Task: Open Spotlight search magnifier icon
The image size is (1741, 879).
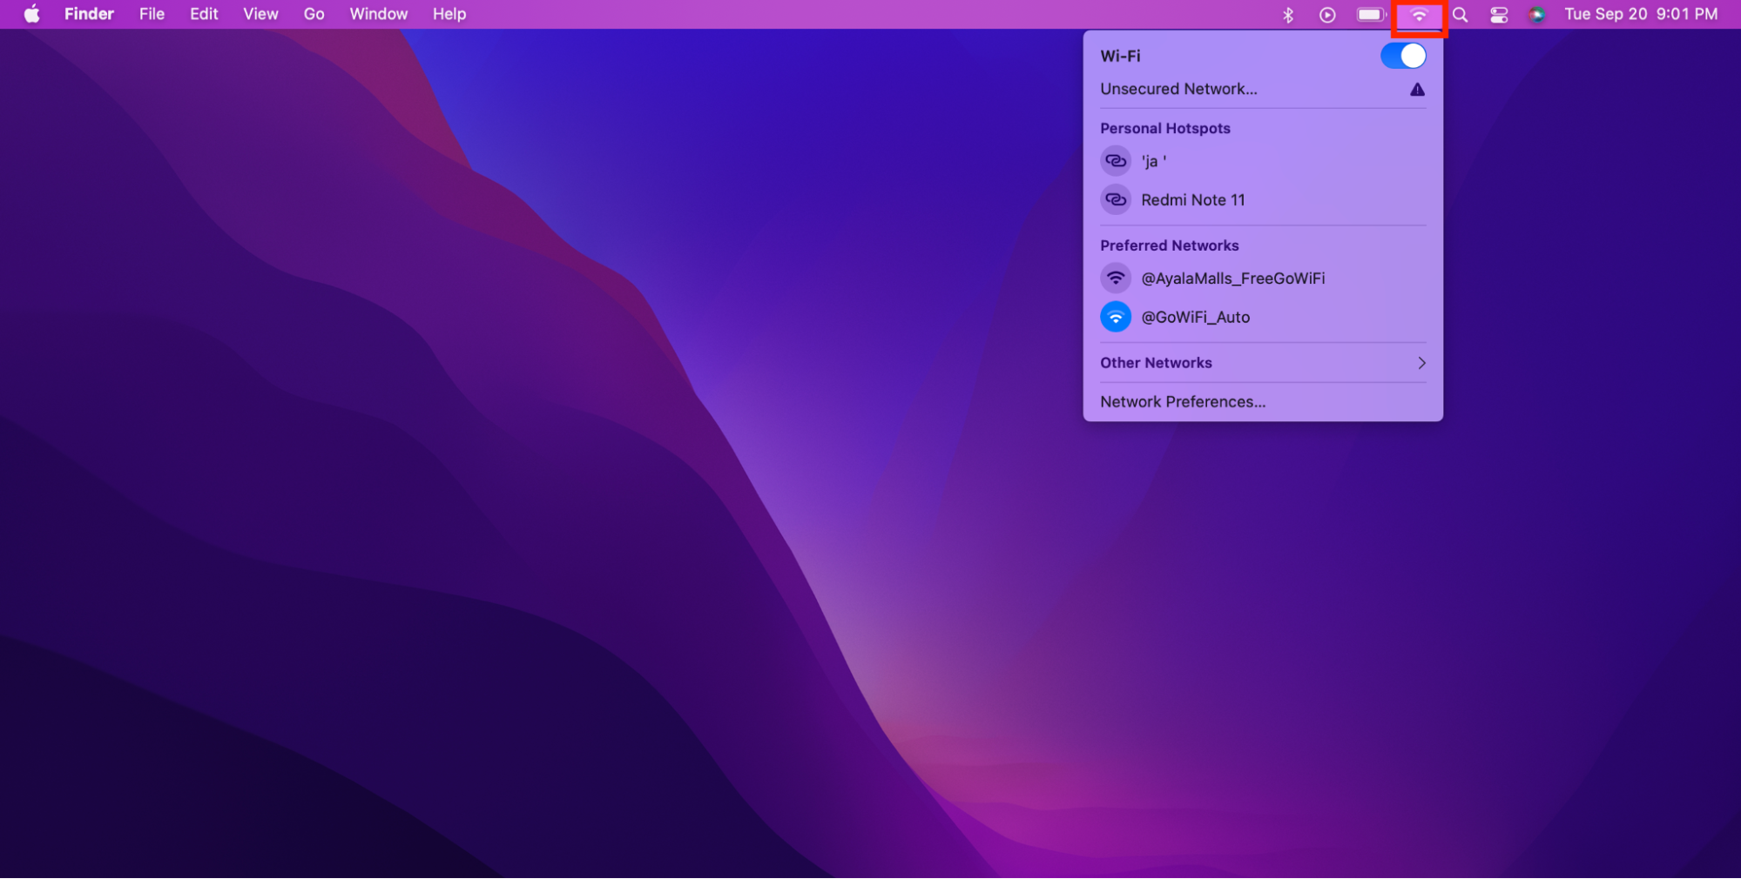Action: (x=1461, y=14)
